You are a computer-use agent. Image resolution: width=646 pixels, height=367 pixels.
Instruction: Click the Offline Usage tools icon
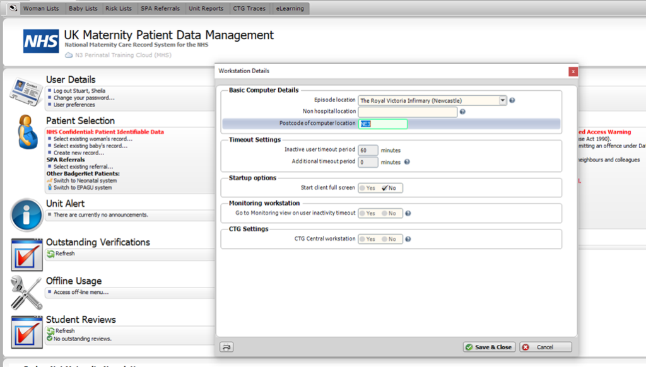tap(26, 293)
